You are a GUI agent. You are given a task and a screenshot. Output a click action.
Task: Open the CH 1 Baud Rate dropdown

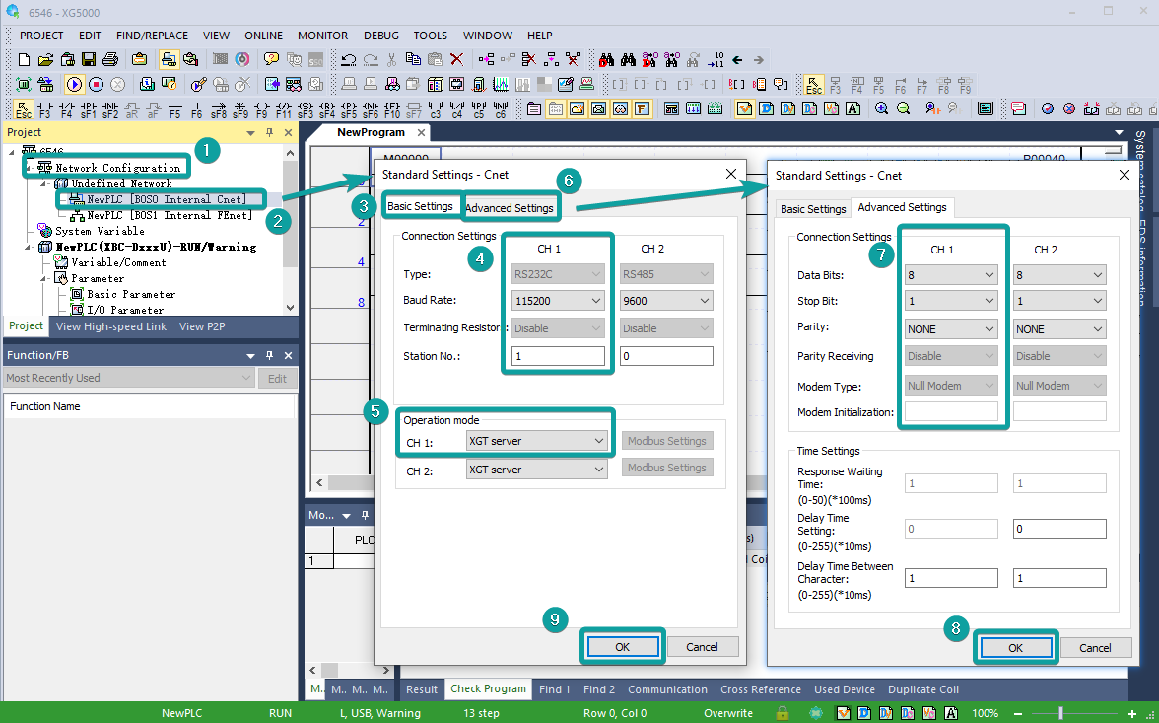[x=558, y=301]
